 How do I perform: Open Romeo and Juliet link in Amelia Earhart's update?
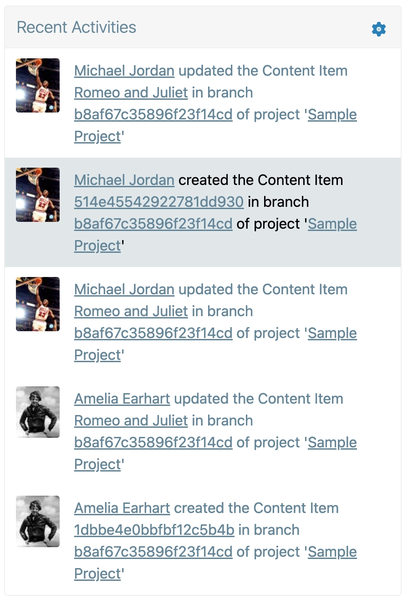131,421
